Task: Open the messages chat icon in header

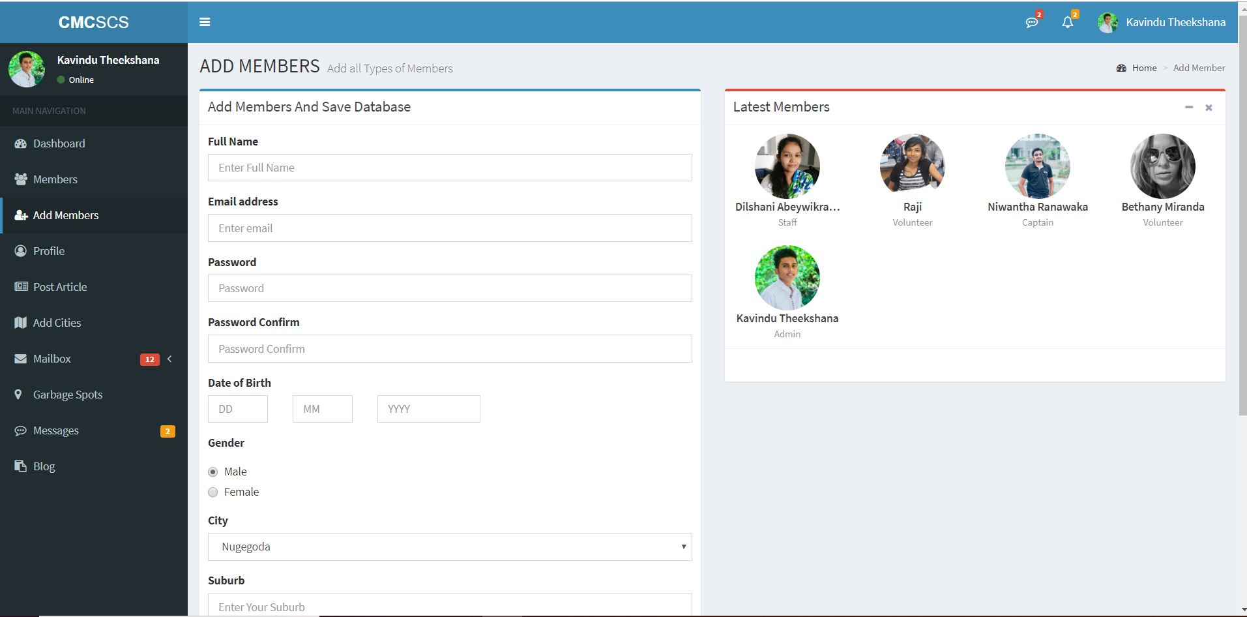Action: click(x=1031, y=22)
